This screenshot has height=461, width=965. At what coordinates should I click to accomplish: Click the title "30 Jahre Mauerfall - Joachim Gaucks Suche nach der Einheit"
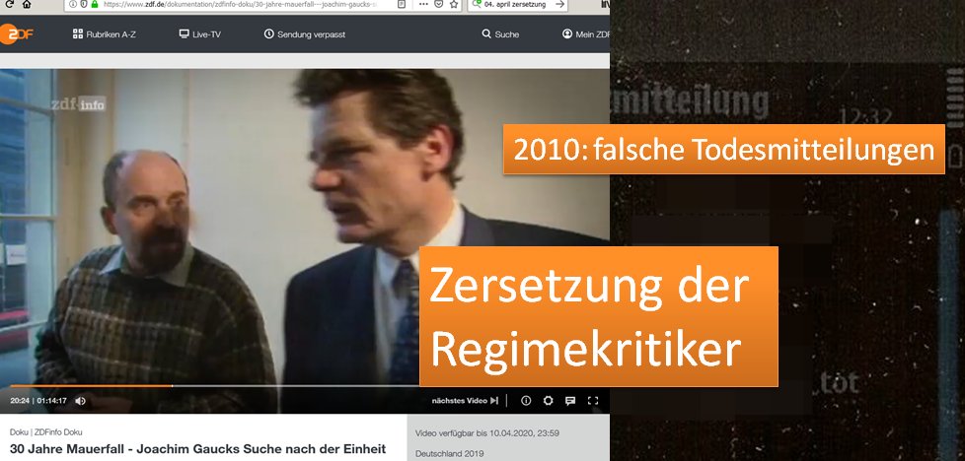pyautogui.click(x=197, y=449)
